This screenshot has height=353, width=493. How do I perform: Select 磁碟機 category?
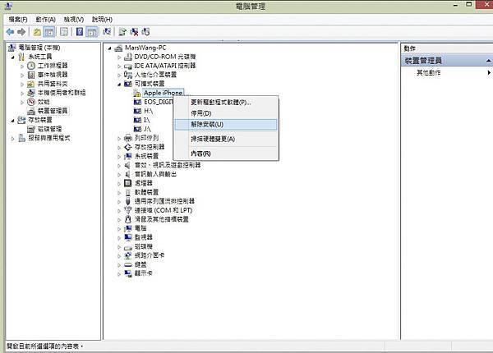(143, 246)
